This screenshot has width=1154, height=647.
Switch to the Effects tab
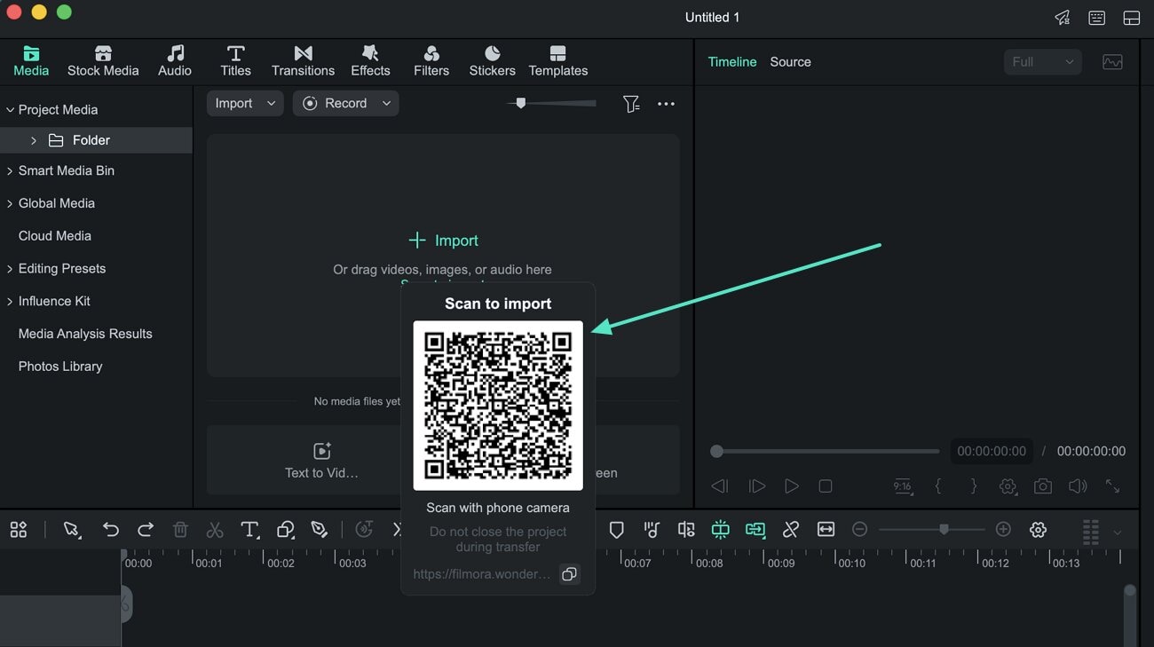coord(370,61)
